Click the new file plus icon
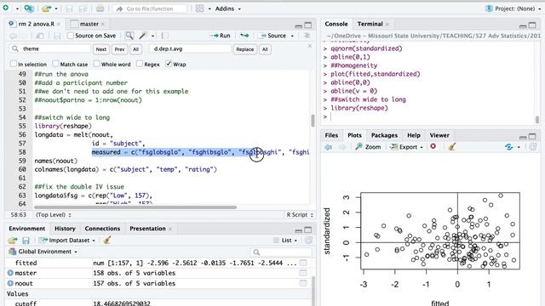Viewport: 545px width, 306px height. click(6, 8)
